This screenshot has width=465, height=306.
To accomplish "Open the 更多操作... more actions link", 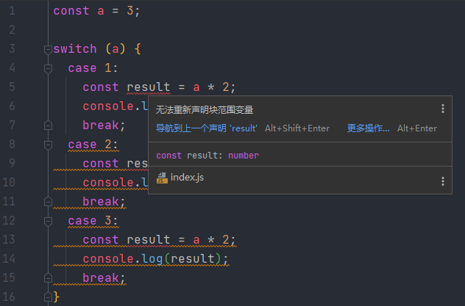I will (x=369, y=128).
